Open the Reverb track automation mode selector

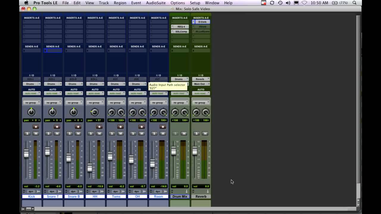click(200, 93)
